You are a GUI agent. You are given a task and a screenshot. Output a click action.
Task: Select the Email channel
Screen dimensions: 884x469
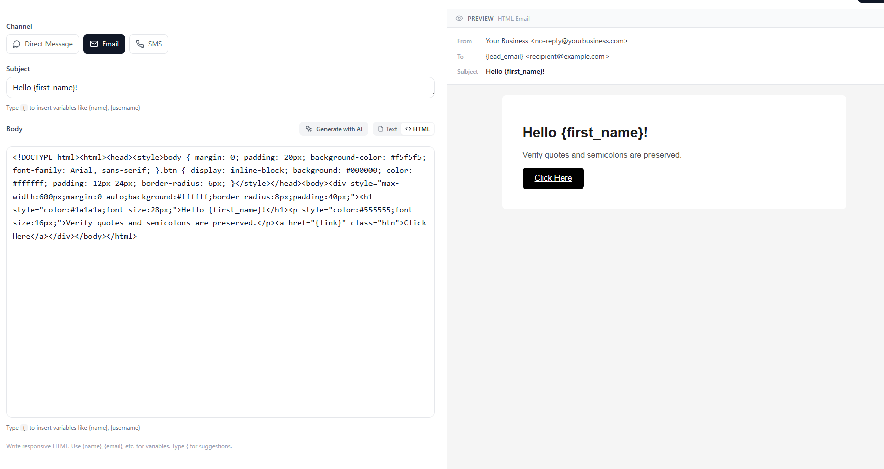coord(104,44)
